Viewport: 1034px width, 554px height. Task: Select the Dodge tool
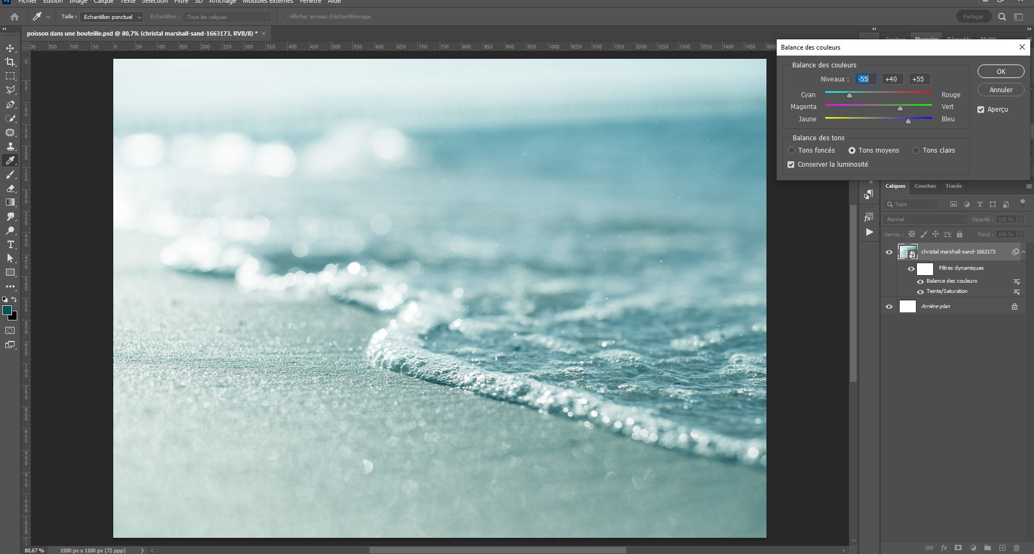pos(10,230)
